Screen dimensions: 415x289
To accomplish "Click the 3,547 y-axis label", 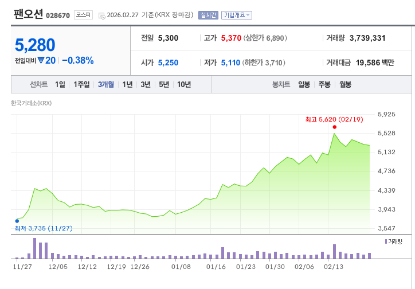I will coord(386,228).
